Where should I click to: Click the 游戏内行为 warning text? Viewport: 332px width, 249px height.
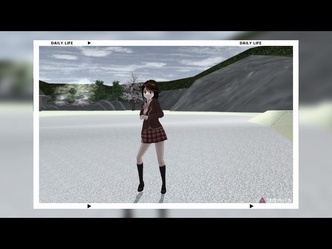click(x=280, y=200)
